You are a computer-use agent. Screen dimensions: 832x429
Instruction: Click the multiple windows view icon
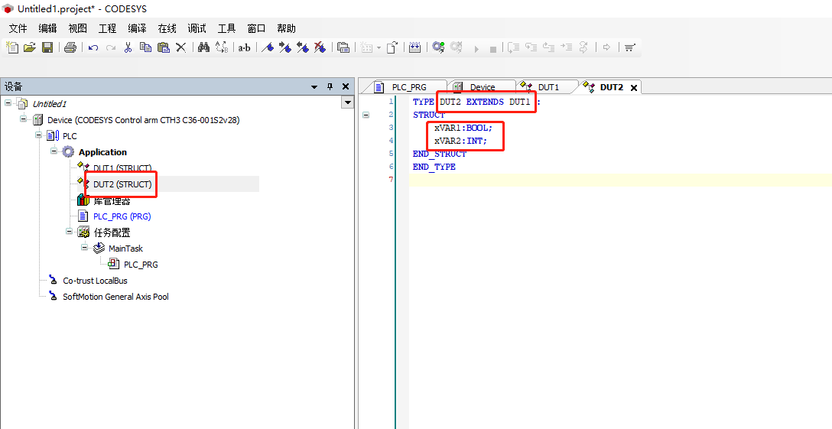[343, 47]
